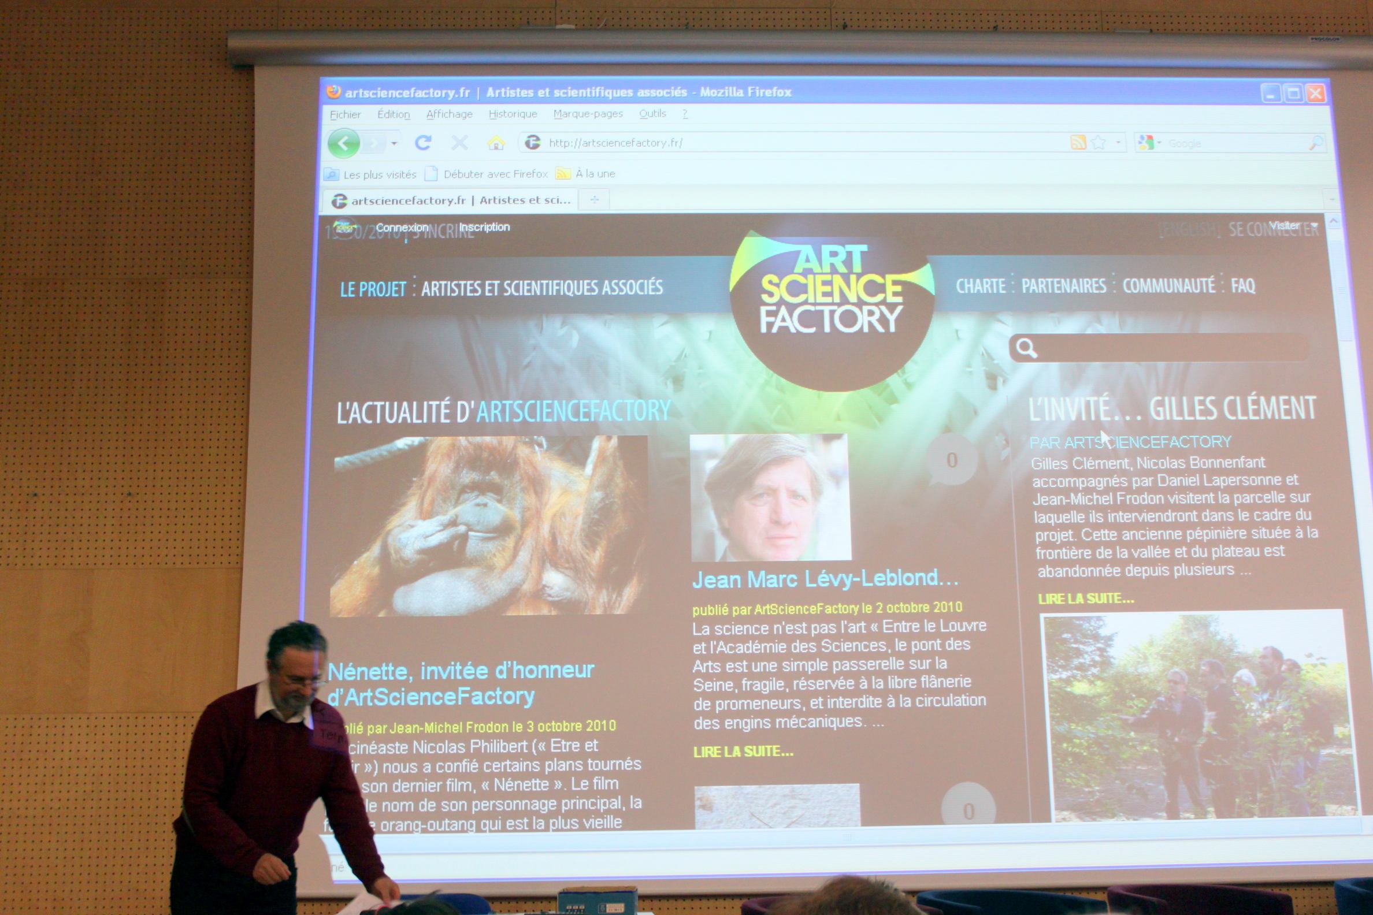Click the Reload page icon
The image size is (1373, 915).
[422, 142]
